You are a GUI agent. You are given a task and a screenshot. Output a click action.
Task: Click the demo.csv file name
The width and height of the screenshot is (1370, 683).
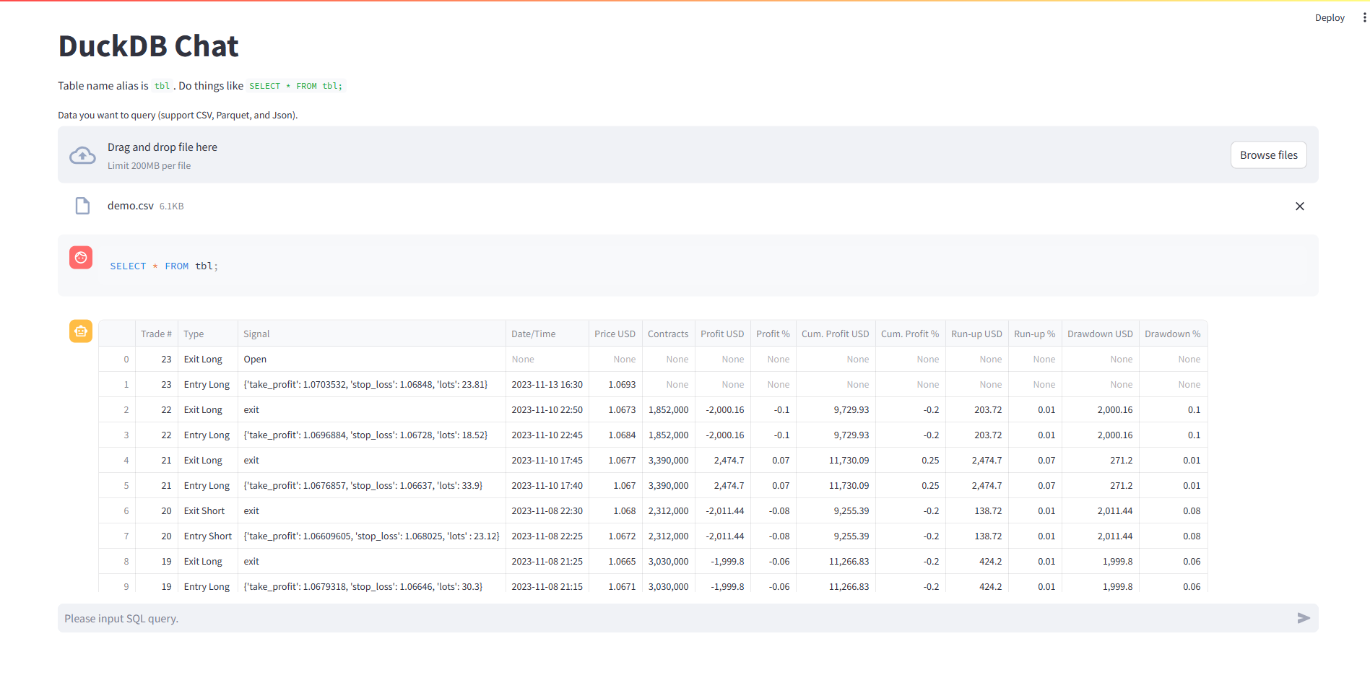[x=131, y=206]
